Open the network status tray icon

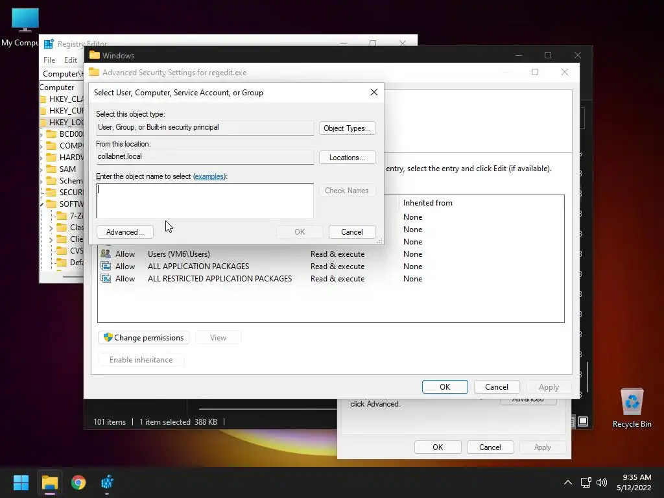(x=586, y=482)
